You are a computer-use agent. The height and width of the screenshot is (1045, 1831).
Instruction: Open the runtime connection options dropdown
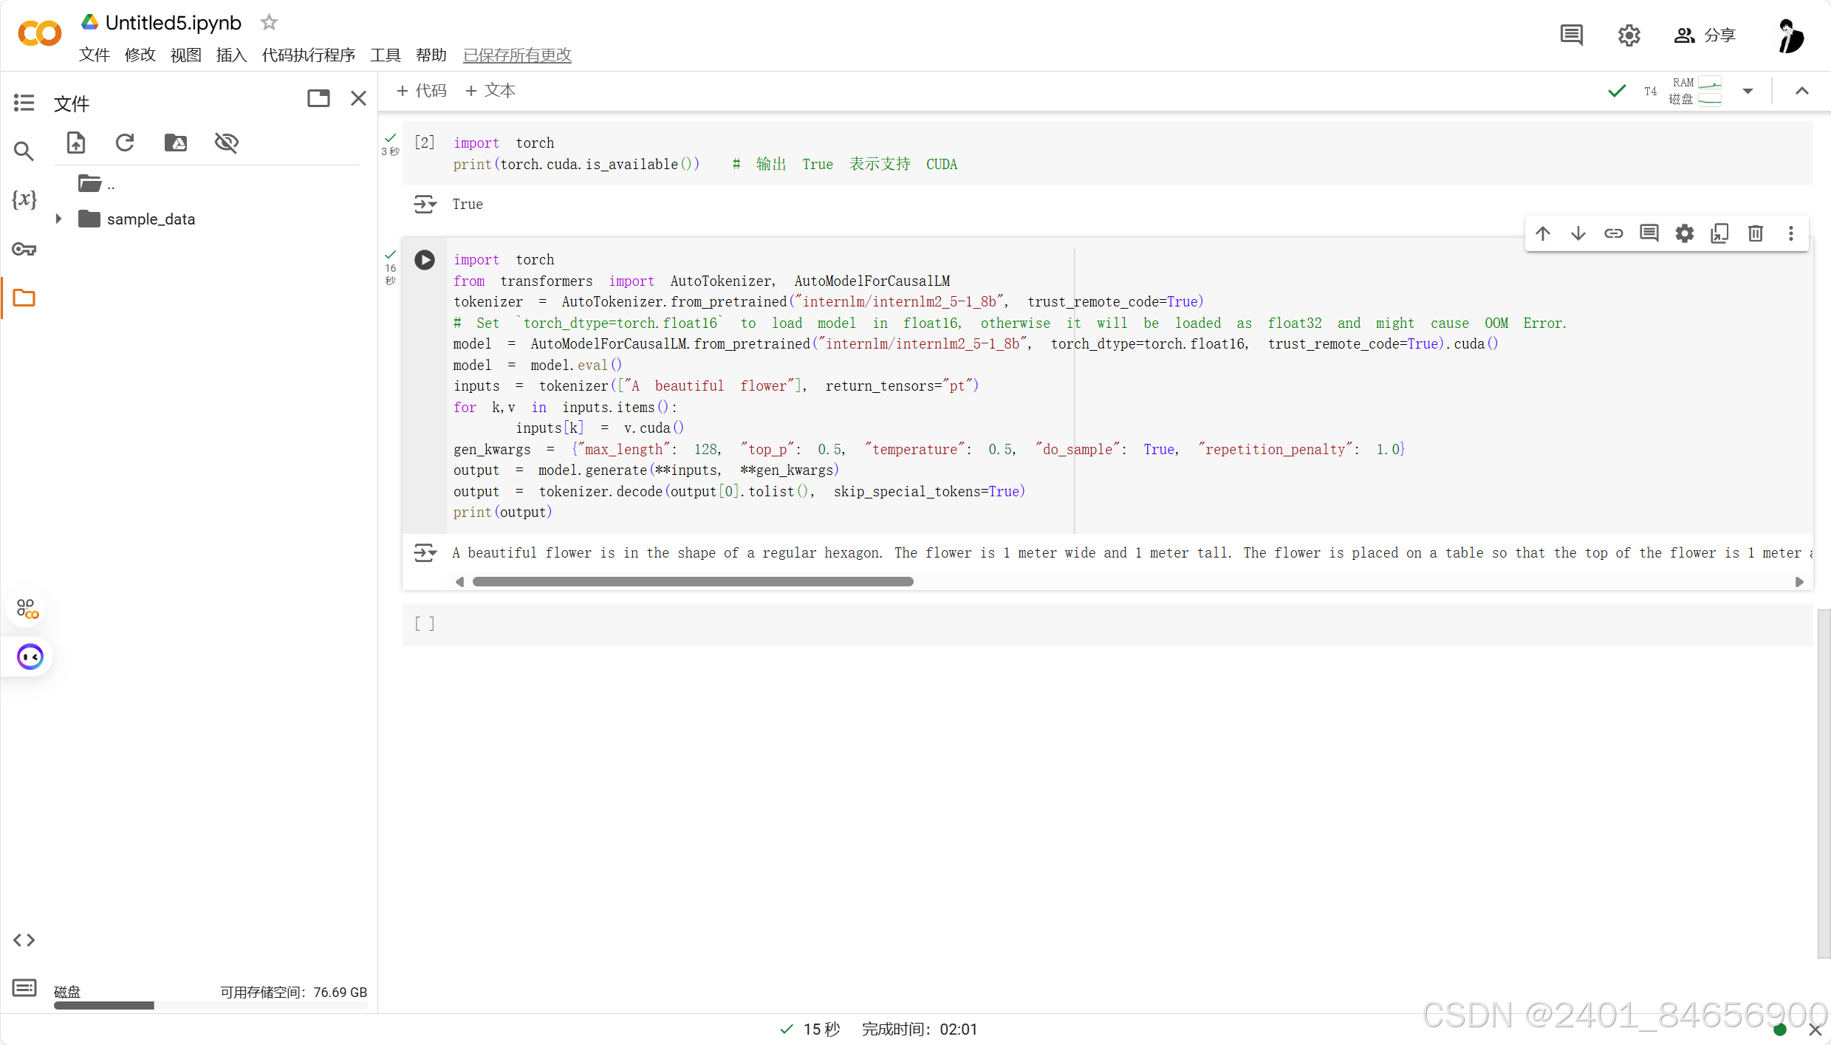point(1748,91)
